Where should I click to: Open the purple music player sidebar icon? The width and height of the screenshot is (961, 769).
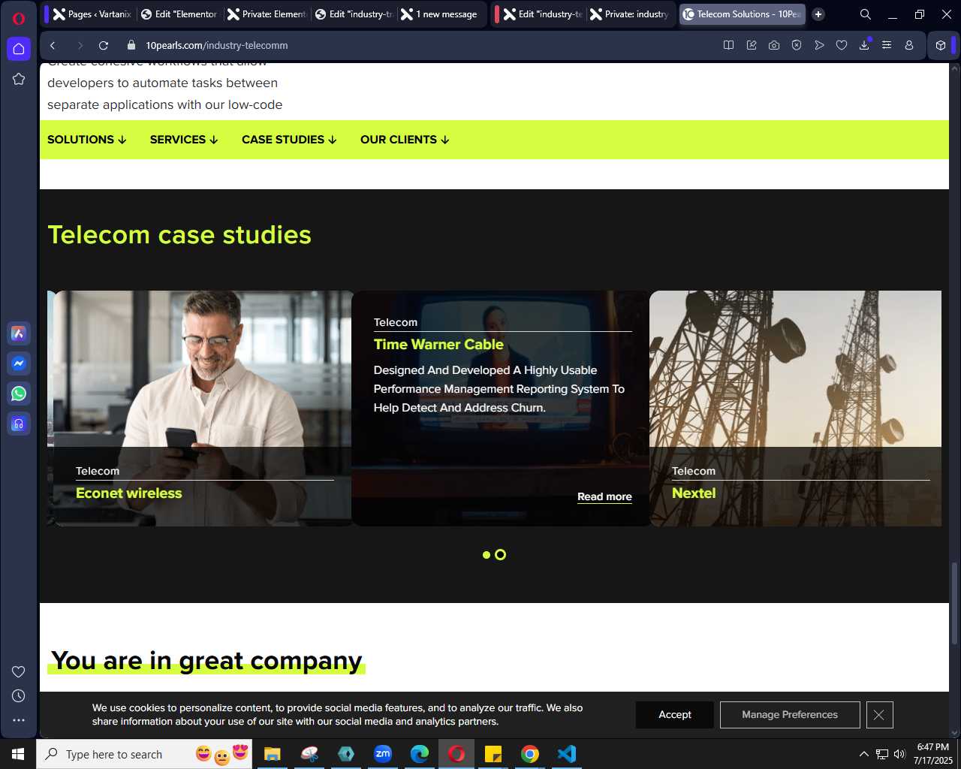(19, 424)
